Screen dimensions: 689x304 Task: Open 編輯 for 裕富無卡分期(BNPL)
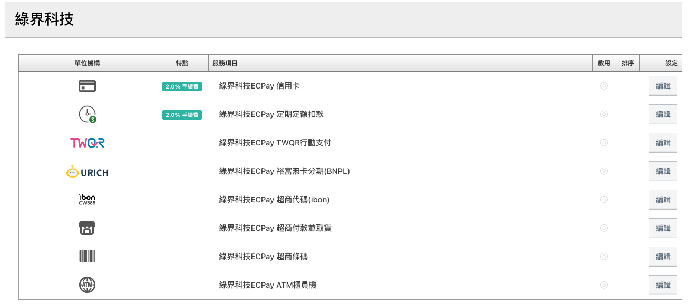tap(663, 171)
